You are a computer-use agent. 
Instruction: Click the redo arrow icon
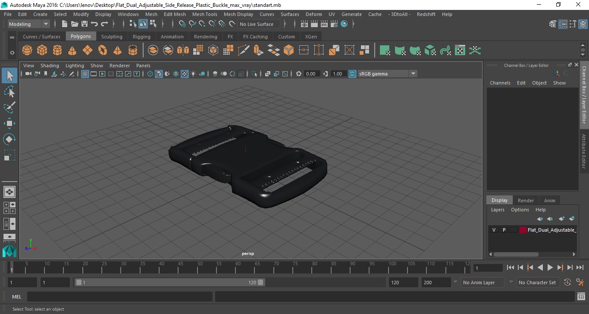click(x=104, y=24)
